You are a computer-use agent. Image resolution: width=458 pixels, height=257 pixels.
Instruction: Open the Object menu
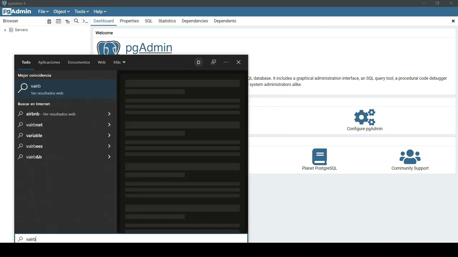point(62,11)
